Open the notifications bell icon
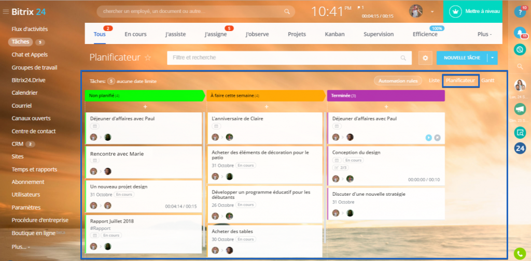531x261 pixels. tap(520, 33)
